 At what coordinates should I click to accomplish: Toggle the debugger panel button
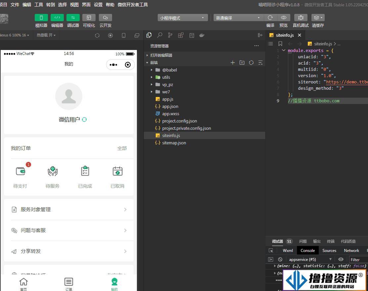[73, 18]
